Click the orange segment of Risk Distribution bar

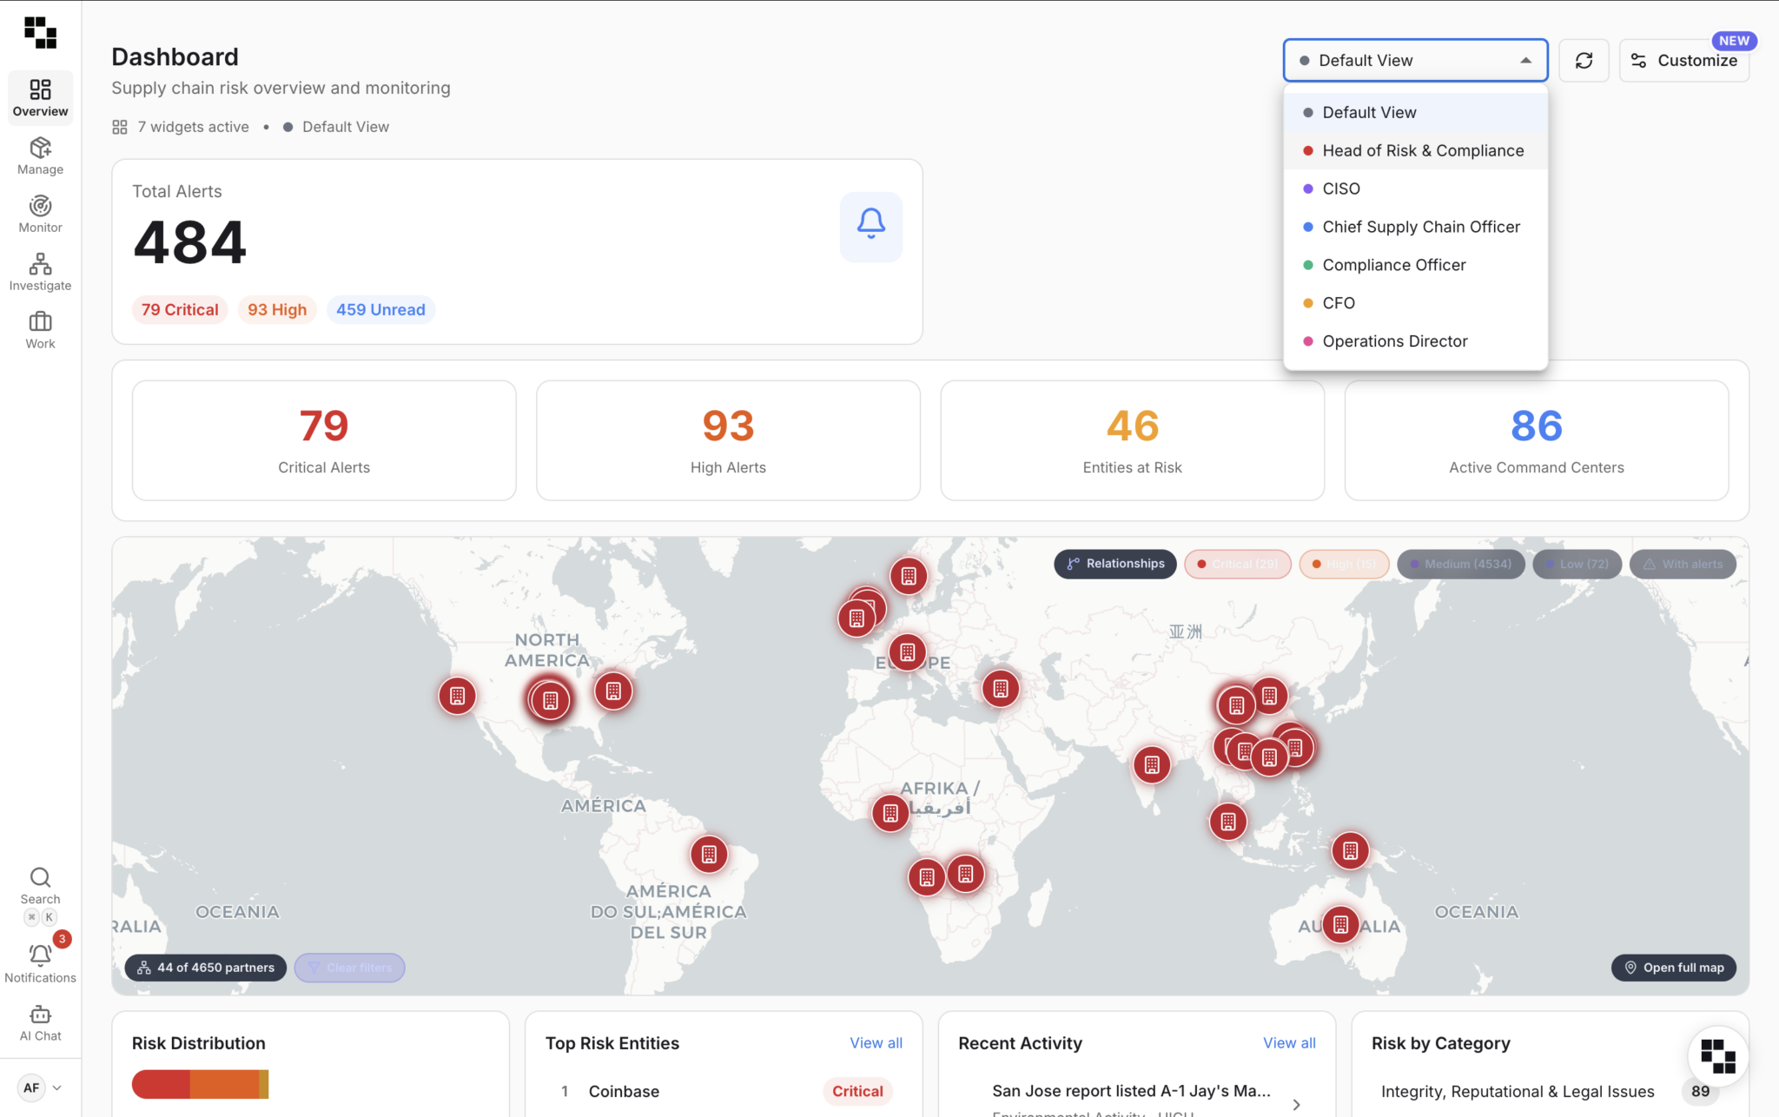point(224,1084)
